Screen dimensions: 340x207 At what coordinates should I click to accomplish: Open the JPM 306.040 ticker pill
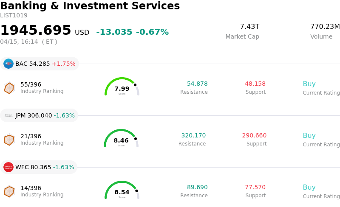39,115
